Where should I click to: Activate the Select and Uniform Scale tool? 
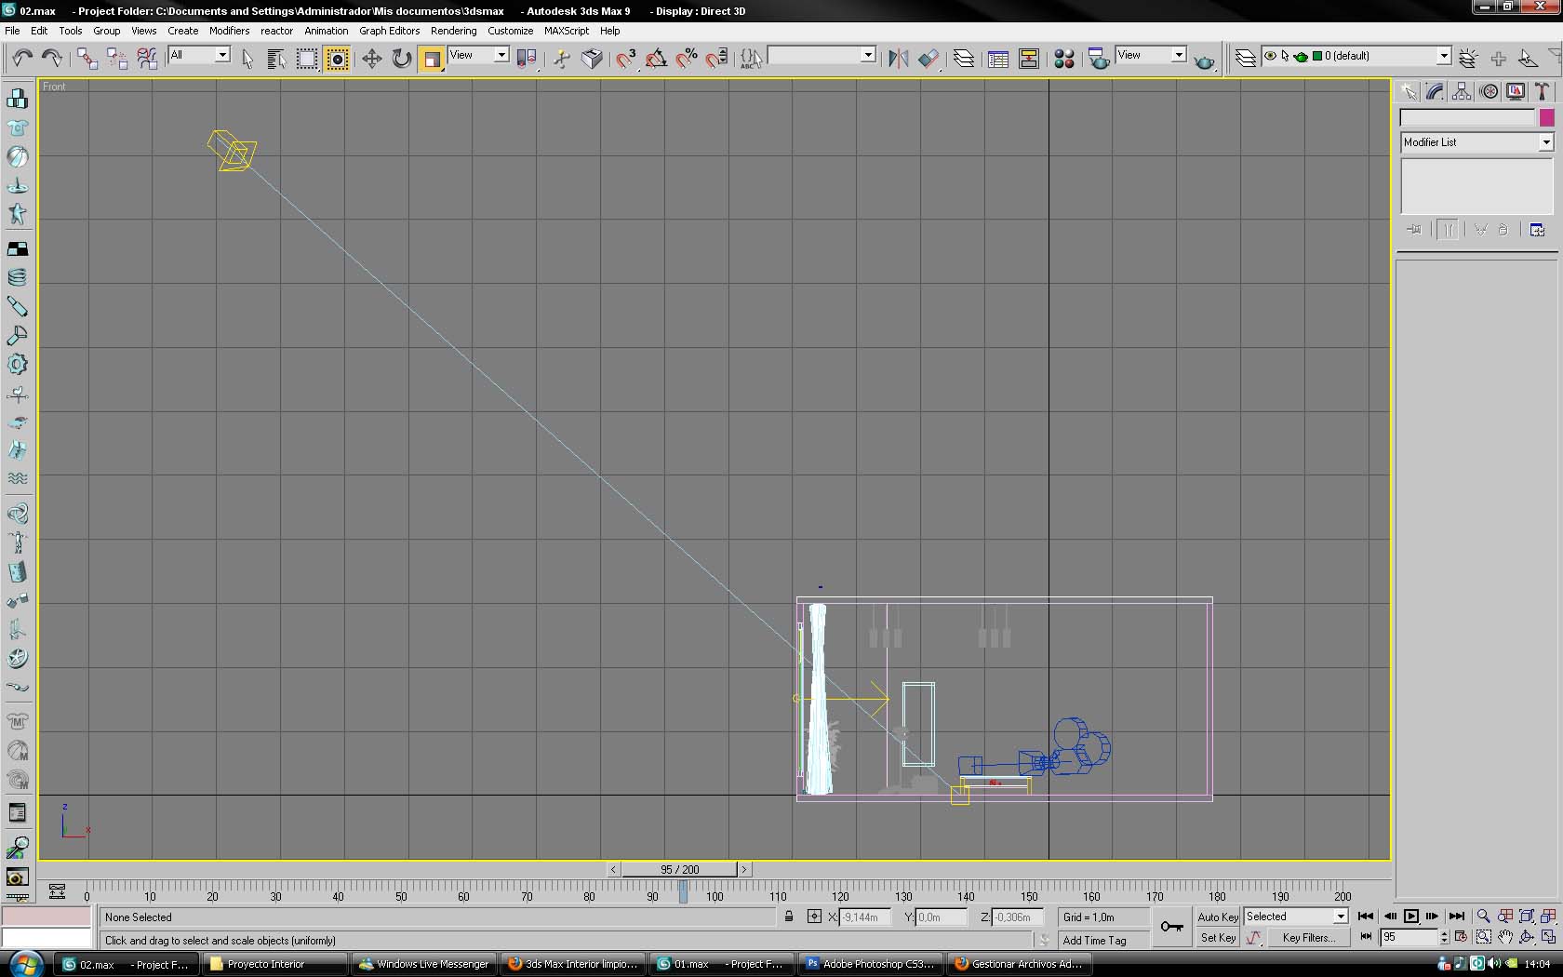431,59
